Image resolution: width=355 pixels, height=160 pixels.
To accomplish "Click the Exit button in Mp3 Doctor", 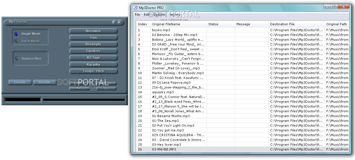I will pos(106,88).
